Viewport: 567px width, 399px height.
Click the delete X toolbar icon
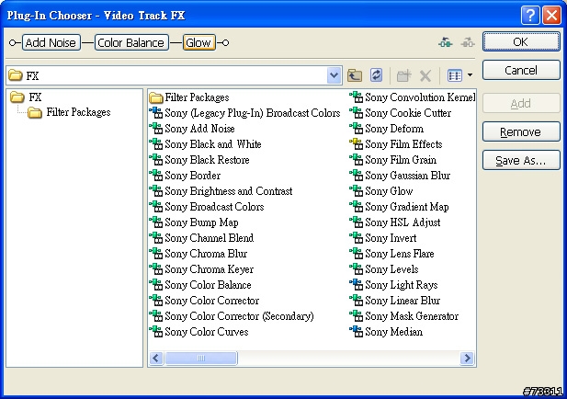[425, 76]
